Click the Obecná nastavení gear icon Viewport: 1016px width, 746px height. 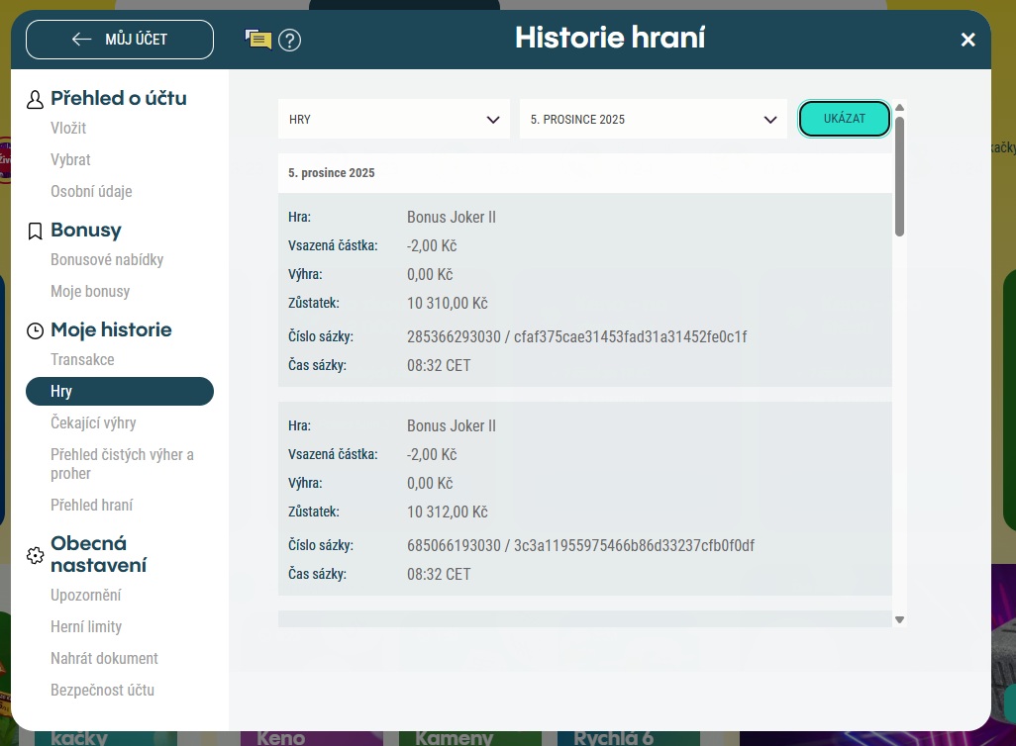tap(36, 555)
